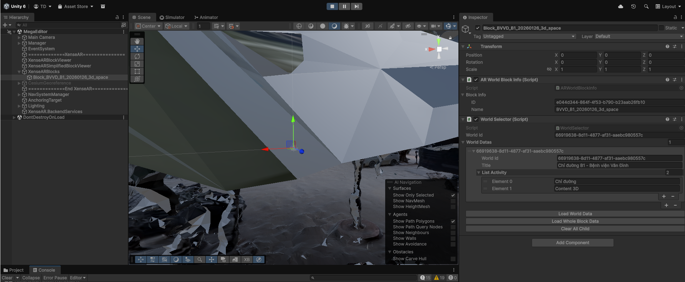Switch to the Project tab
The image size is (685, 282).
click(14, 270)
